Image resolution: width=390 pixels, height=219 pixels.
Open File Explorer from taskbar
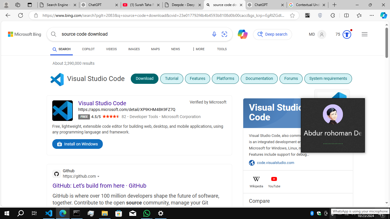[105, 213]
